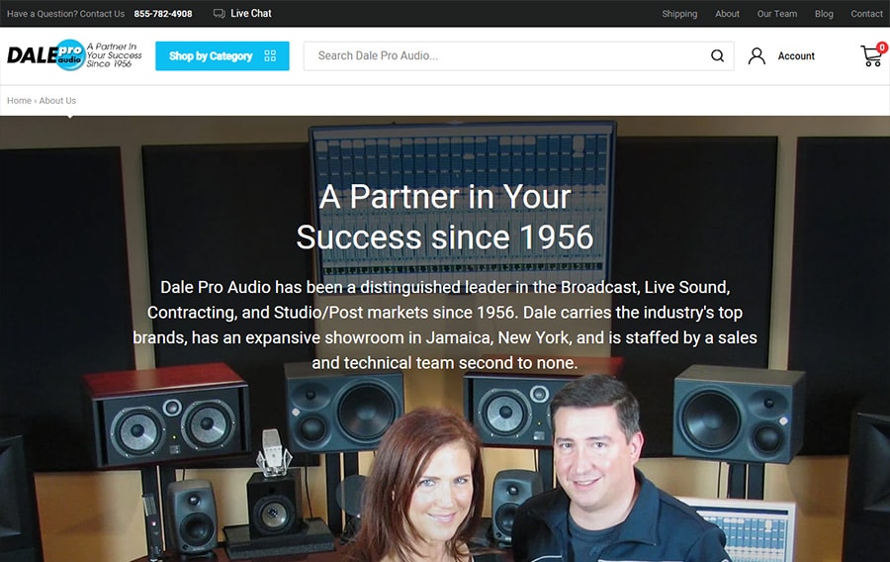
Task: Click the account user icon
Action: coord(756,55)
